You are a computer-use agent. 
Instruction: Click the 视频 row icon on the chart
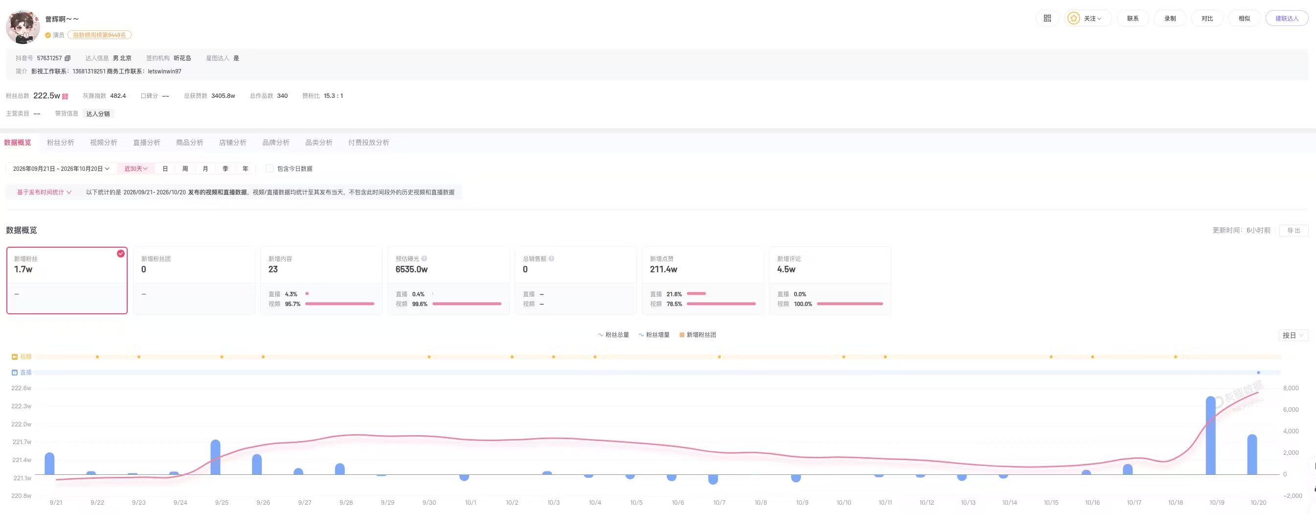(15, 357)
